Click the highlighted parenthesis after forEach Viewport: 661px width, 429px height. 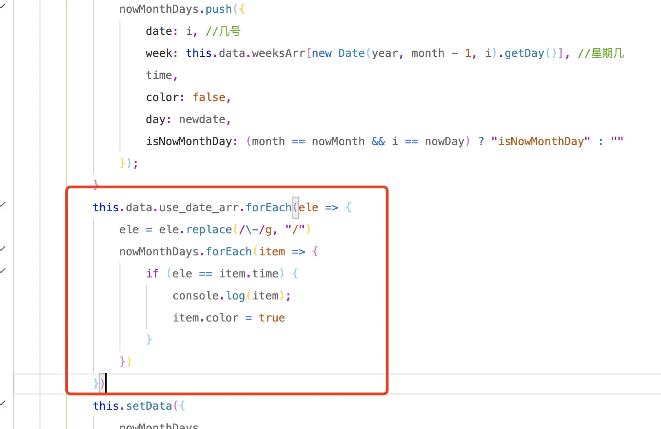[x=295, y=208]
